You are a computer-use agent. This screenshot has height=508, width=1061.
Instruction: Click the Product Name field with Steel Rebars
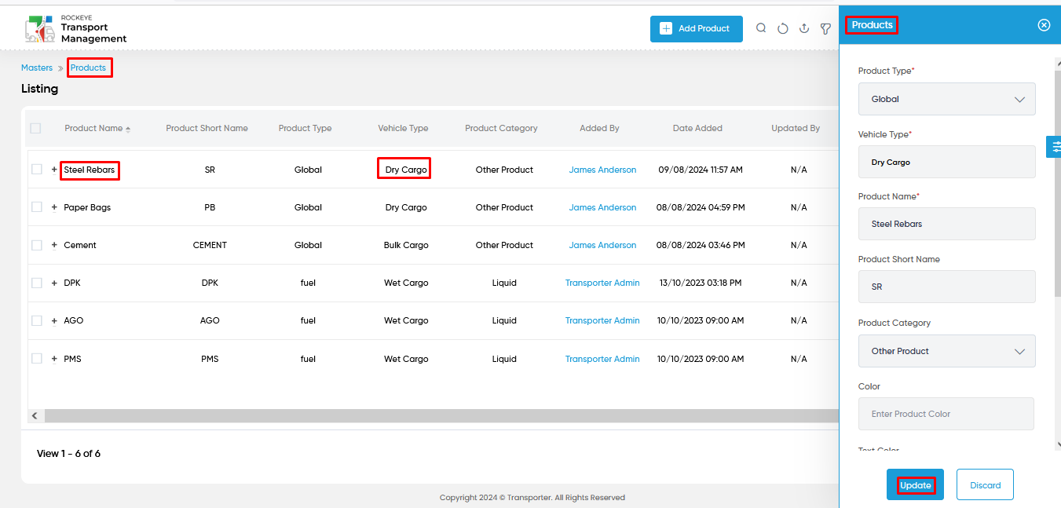[947, 224]
